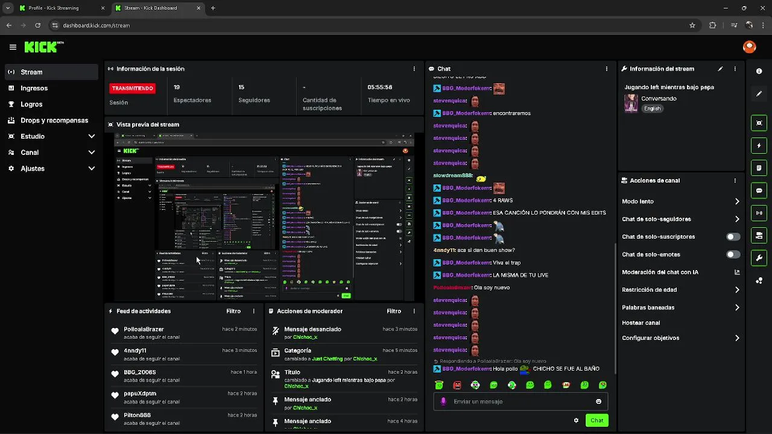Viewport: 772px width, 434px height.
Task: Toggle Chat de solo-suscriptores switch
Action: [x=733, y=237]
